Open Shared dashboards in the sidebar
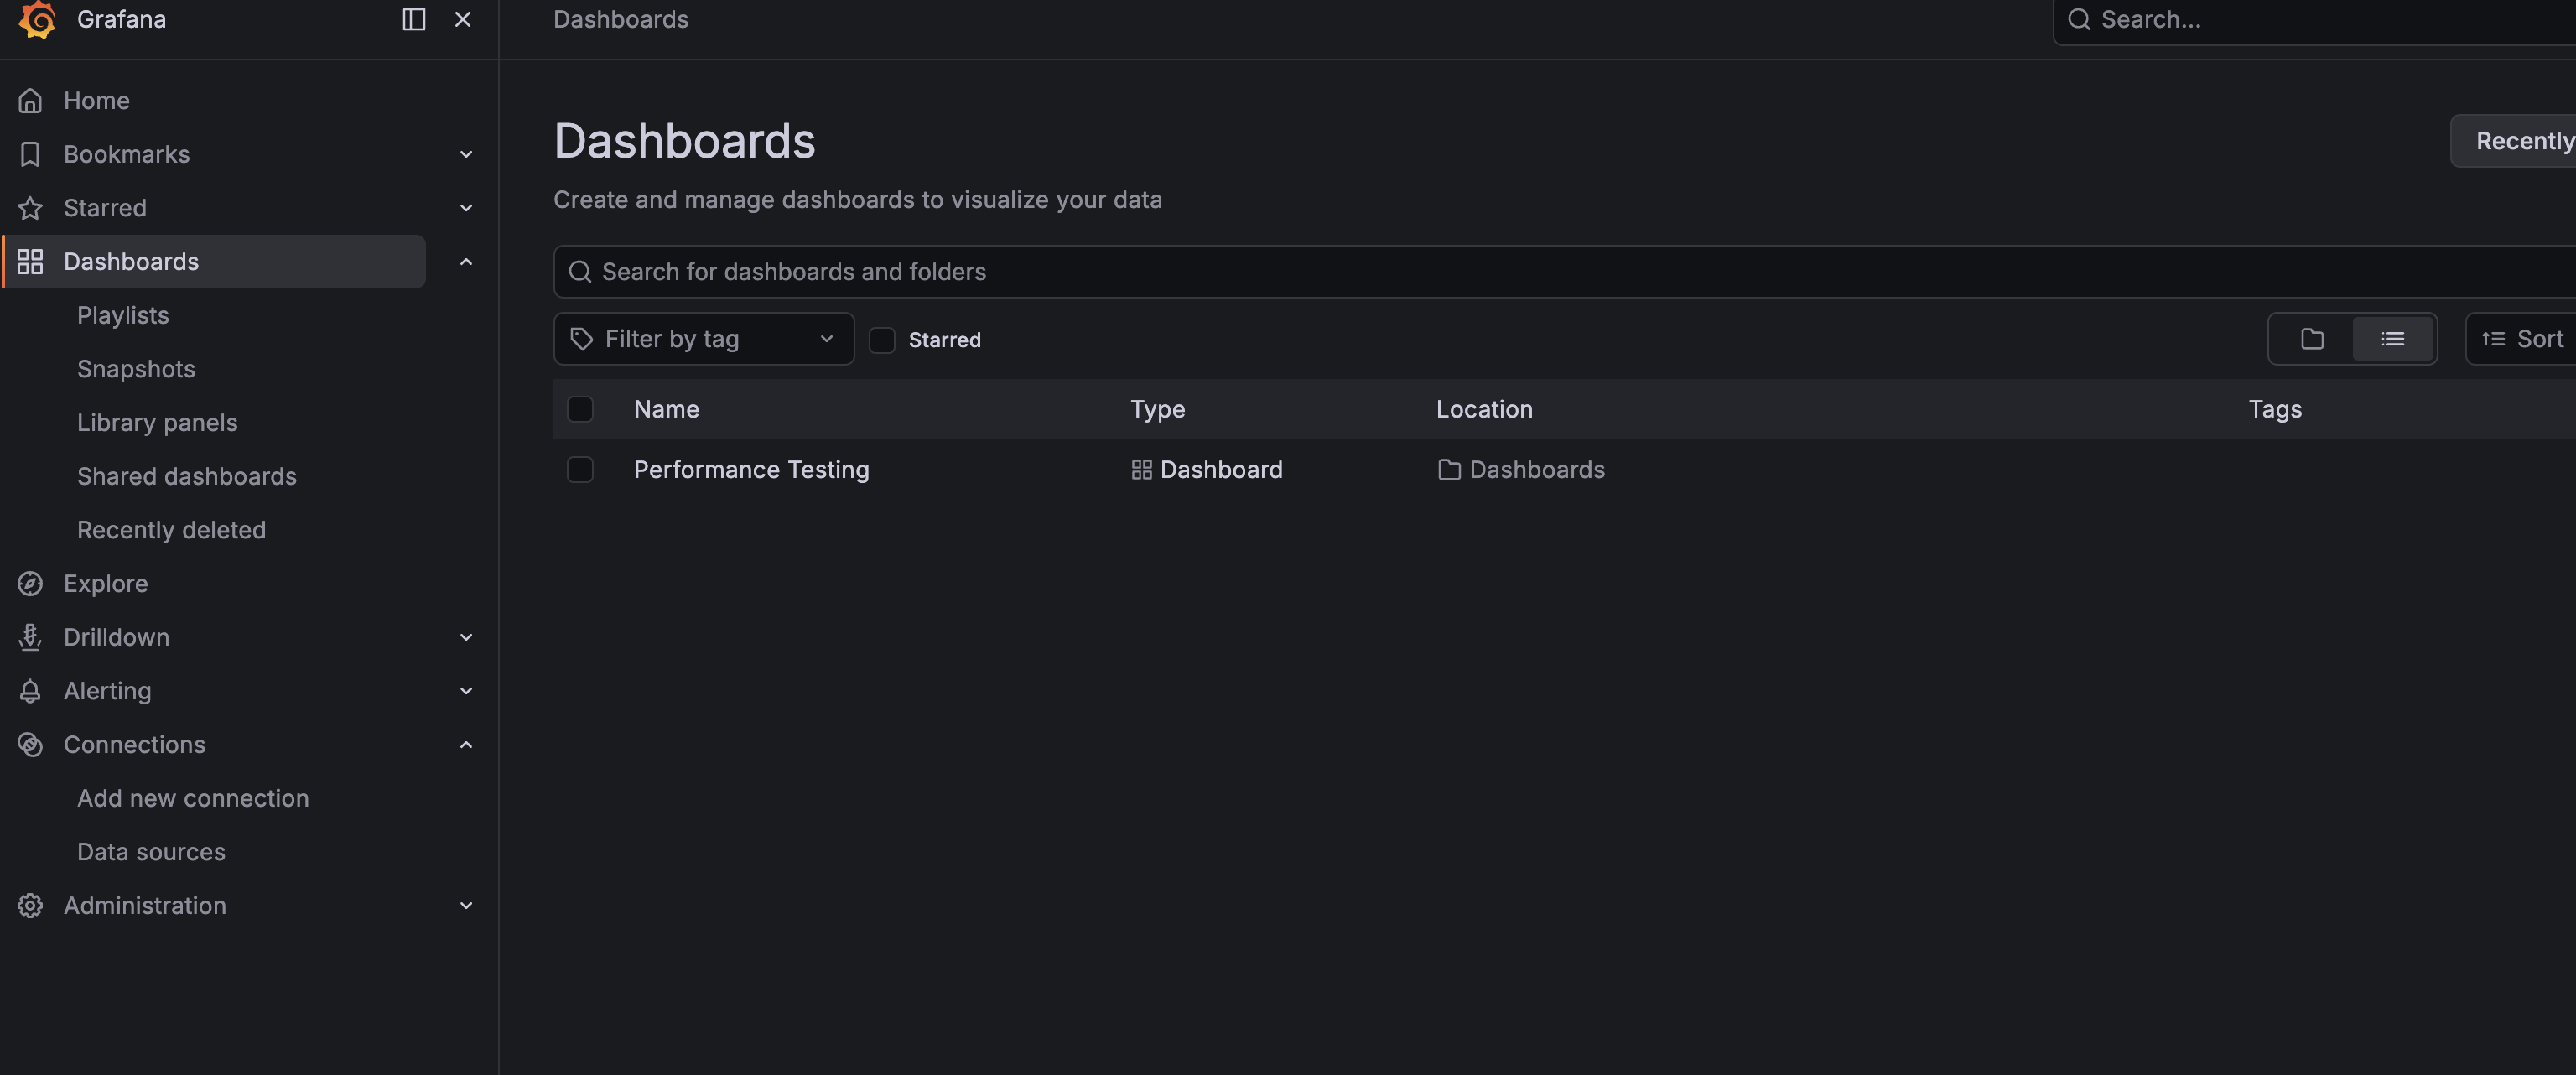 [187, 476]
